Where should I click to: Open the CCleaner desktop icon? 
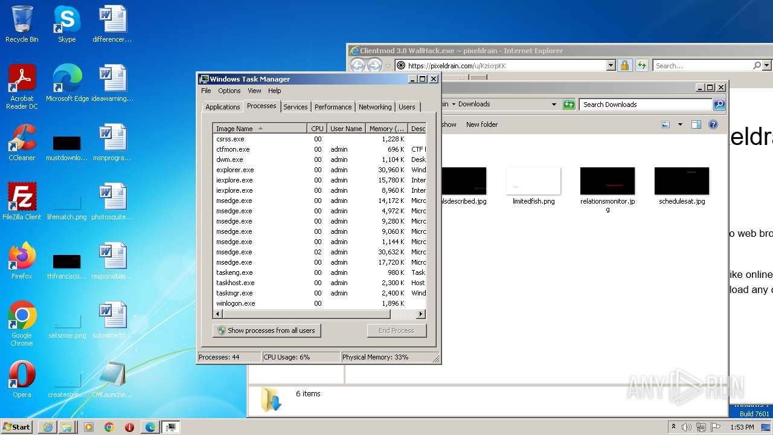tap(22, 143)
